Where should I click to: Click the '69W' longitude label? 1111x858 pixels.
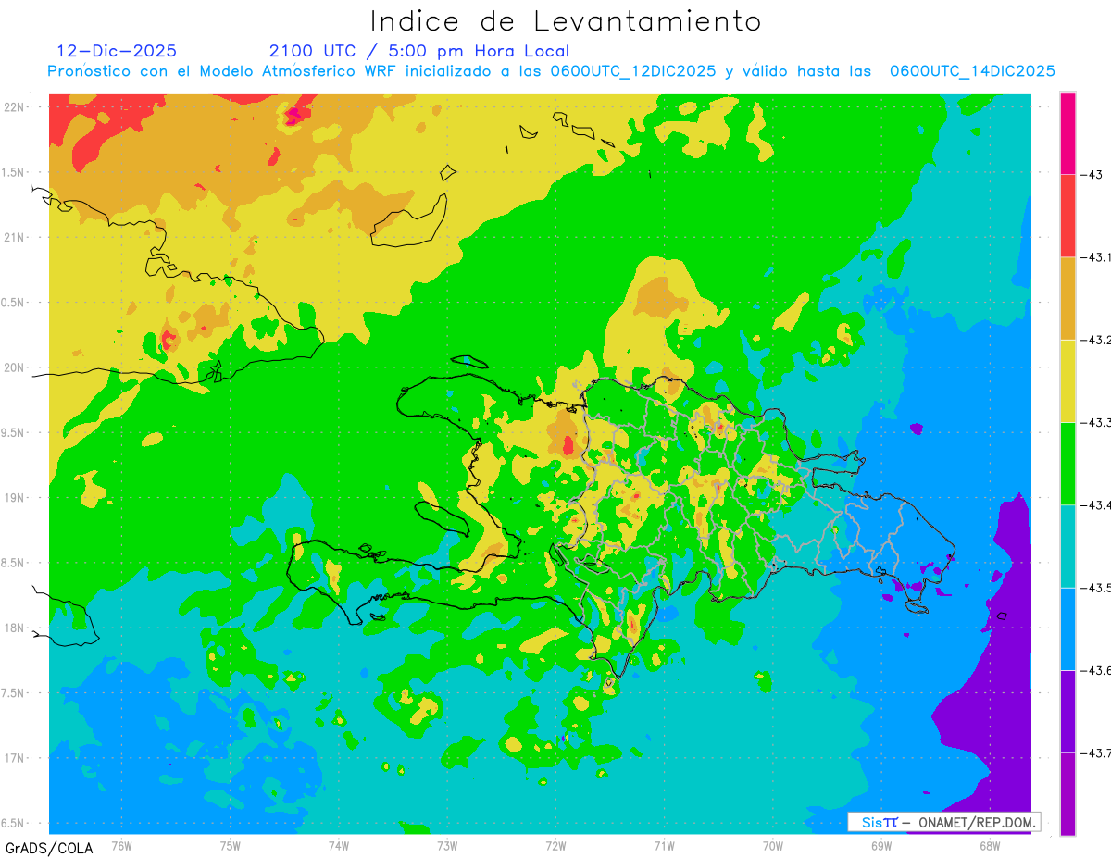[881, 845]
